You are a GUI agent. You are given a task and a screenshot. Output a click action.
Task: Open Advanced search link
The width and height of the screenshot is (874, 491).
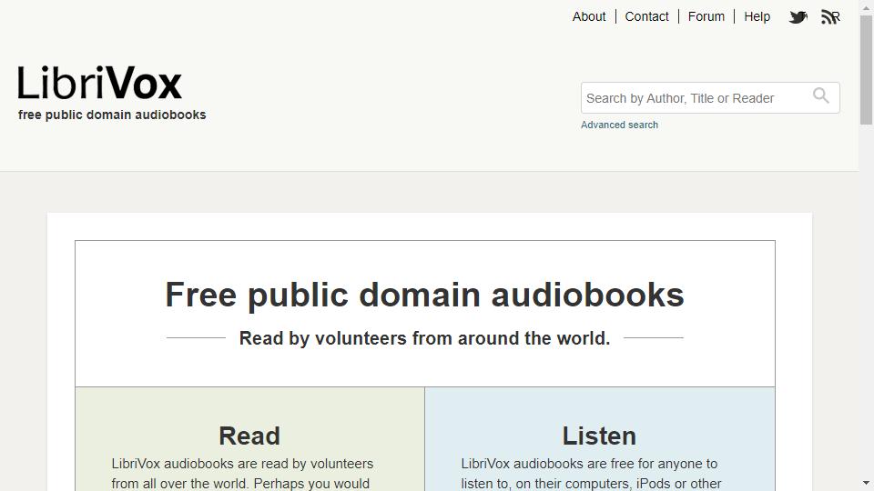point(619,125)
